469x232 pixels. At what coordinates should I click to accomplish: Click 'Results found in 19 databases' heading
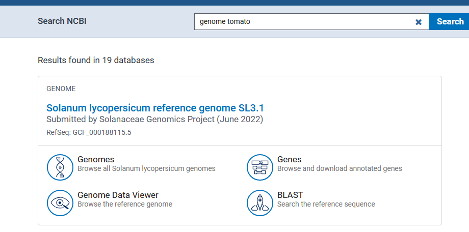pos(96,60)
